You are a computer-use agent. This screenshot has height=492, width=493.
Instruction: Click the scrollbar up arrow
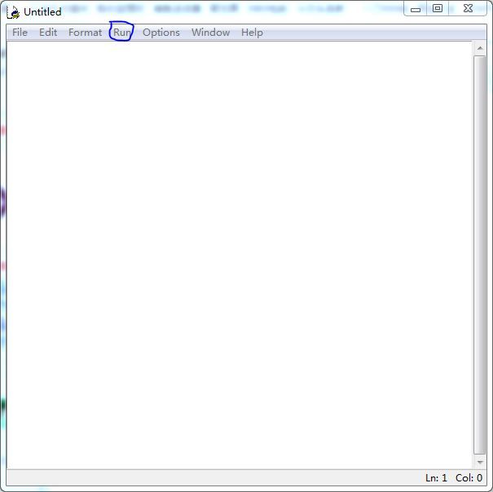(480, 48)
